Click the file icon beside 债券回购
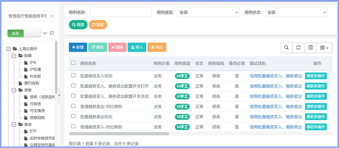The height and width of the screenshot is (148, 339). click(26, 118)
